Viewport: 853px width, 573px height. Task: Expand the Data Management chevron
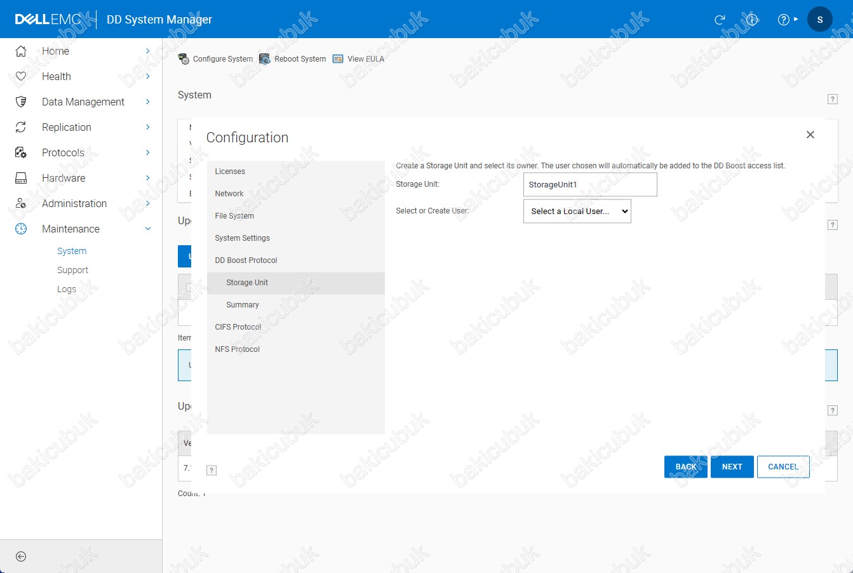click(148, 102)
